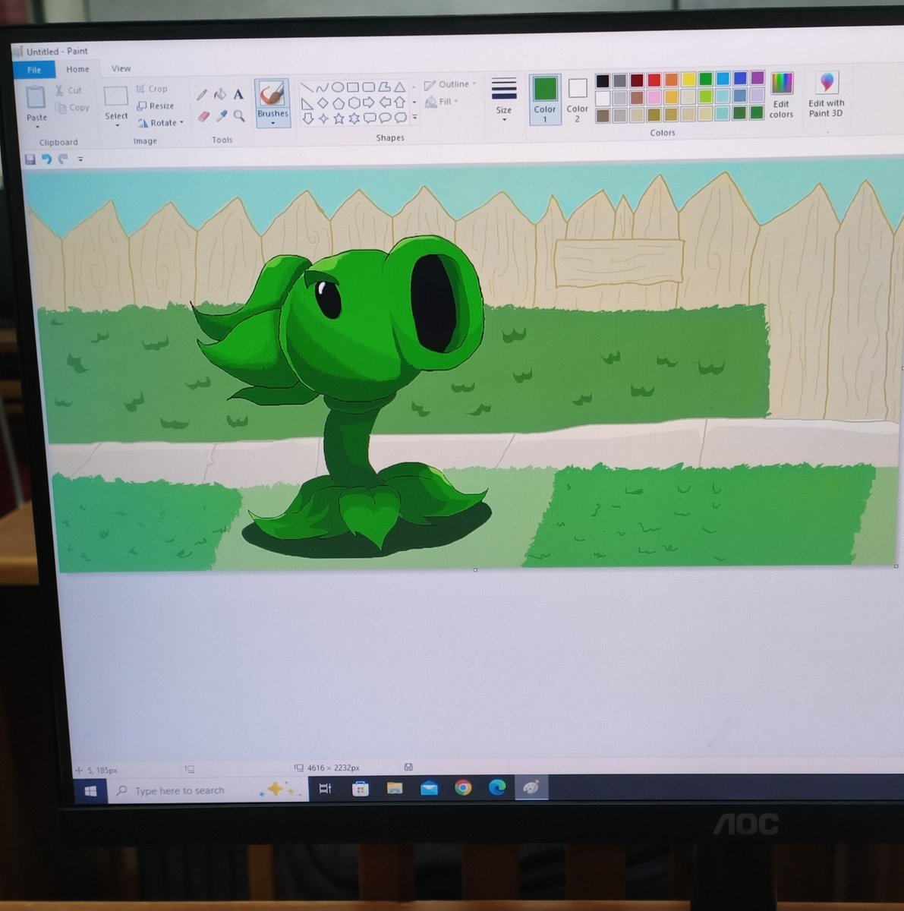Open File Explorer from the taskbar
Viewport: 904px width, 911px height.
(395, 788)
